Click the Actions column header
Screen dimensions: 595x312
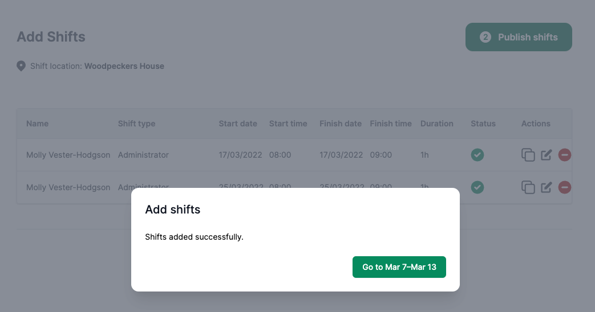click(x=536, y=124)
